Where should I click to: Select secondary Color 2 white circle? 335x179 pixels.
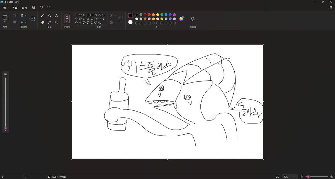click(x=130, y=22)
